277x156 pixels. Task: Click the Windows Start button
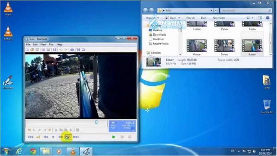click(6, 151)
